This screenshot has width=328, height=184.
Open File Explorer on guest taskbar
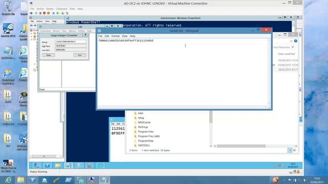(x=58, y=166)
